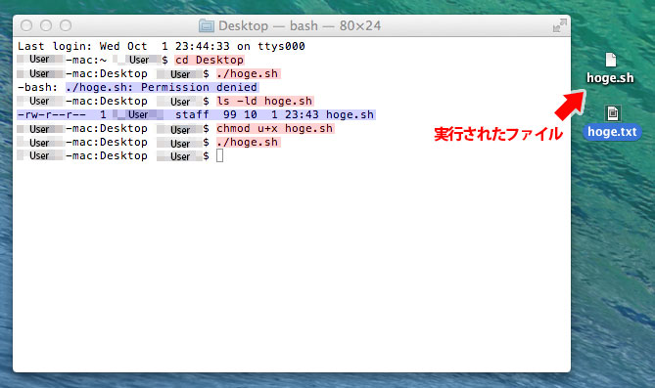655x388 pixels.
Task: Click the Desktop — bash window title text
Action: tap(300, 25)
